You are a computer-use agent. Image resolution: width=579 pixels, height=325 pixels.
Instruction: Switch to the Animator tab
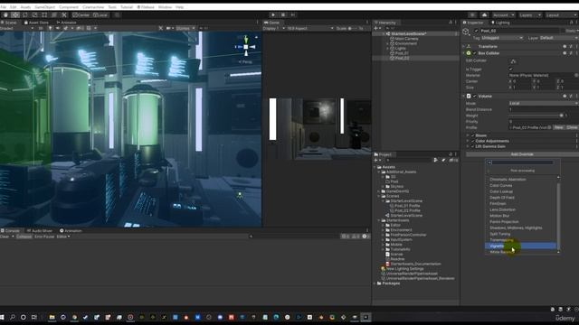(x=66, y=23)
